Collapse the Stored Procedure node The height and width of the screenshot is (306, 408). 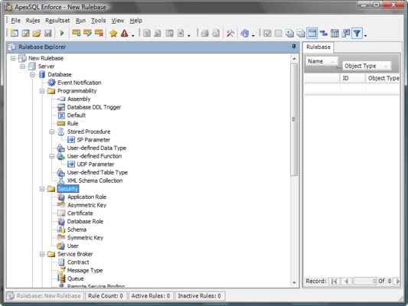[x=51, y=132]
